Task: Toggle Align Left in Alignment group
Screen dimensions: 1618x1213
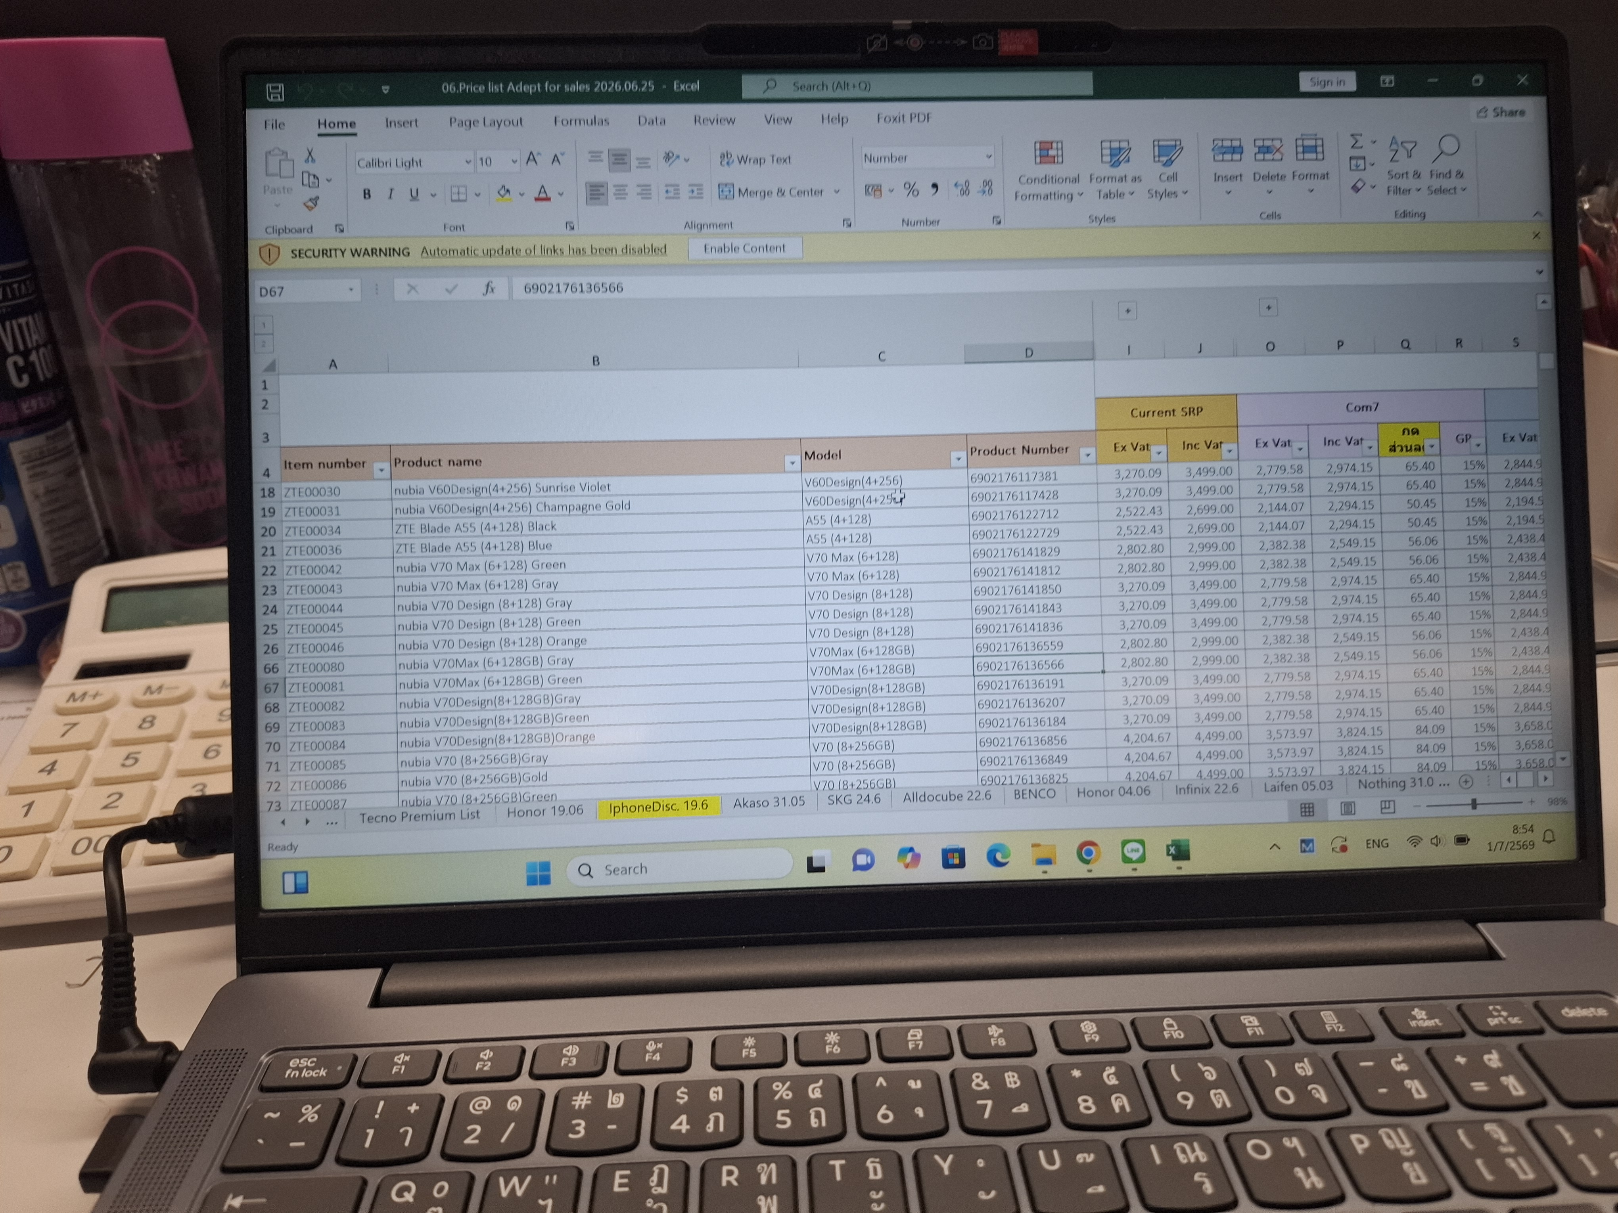Action: click(x=596, y=192)
